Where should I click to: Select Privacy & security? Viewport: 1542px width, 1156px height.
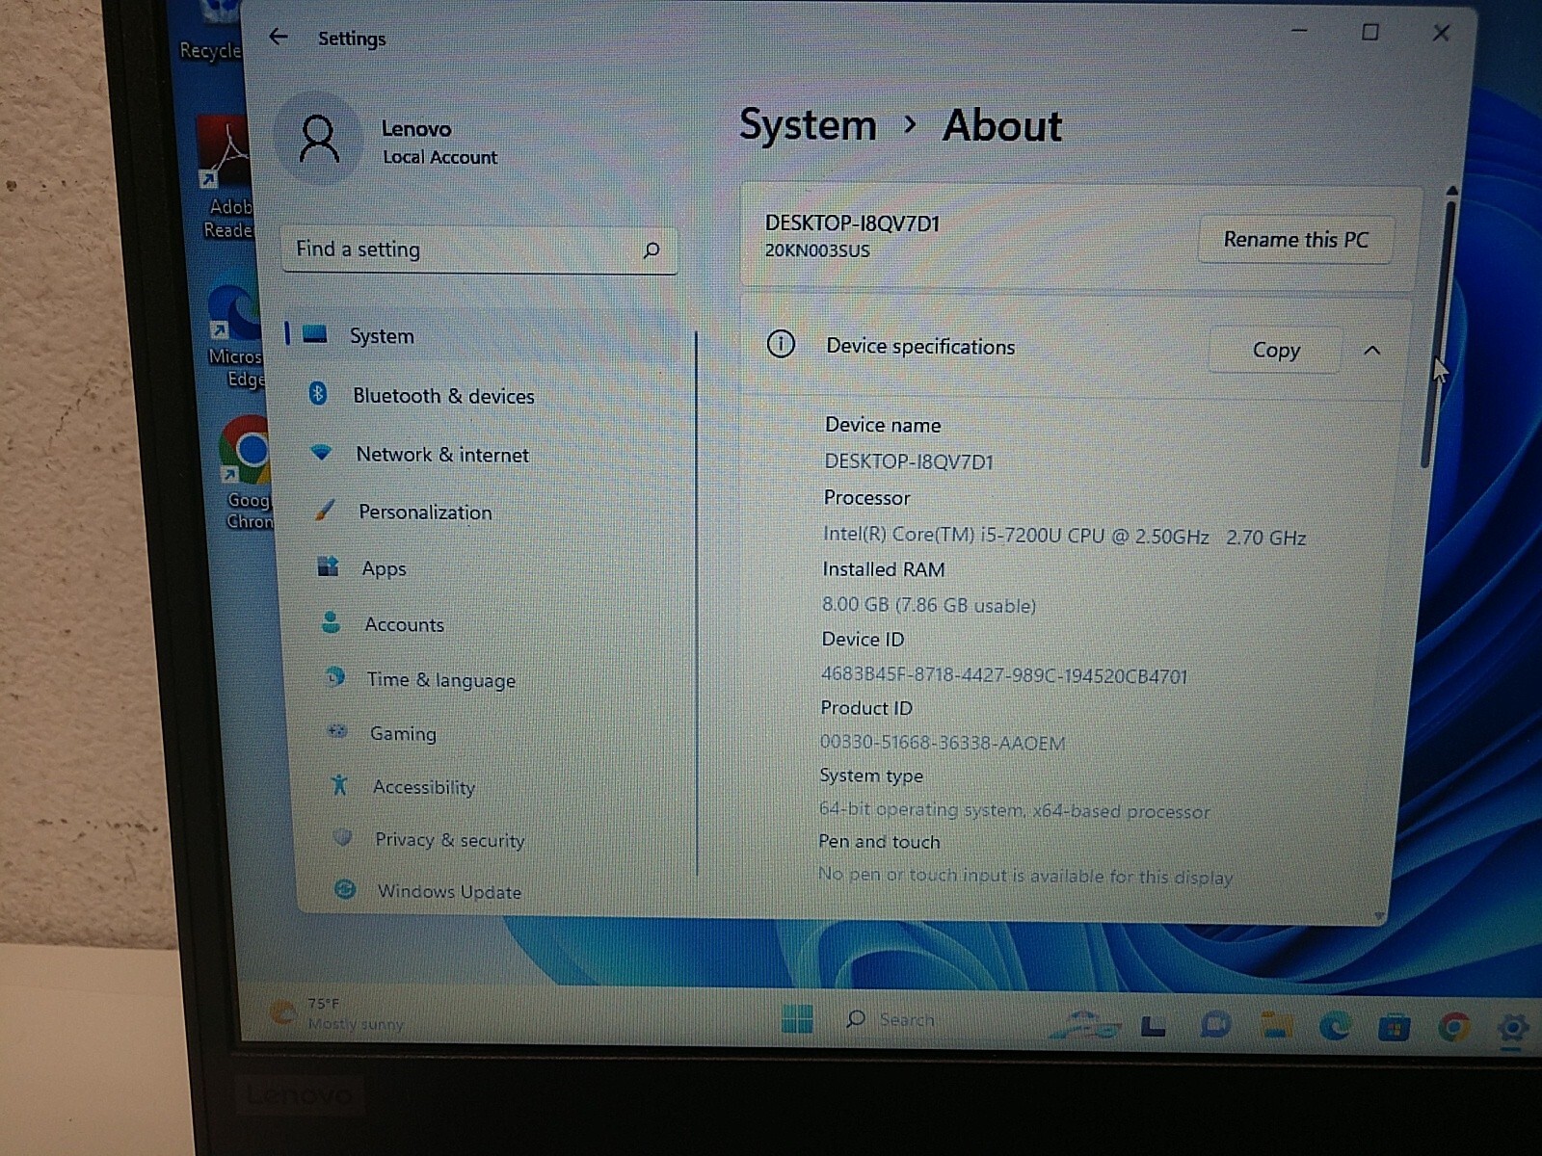click(450, 839)
